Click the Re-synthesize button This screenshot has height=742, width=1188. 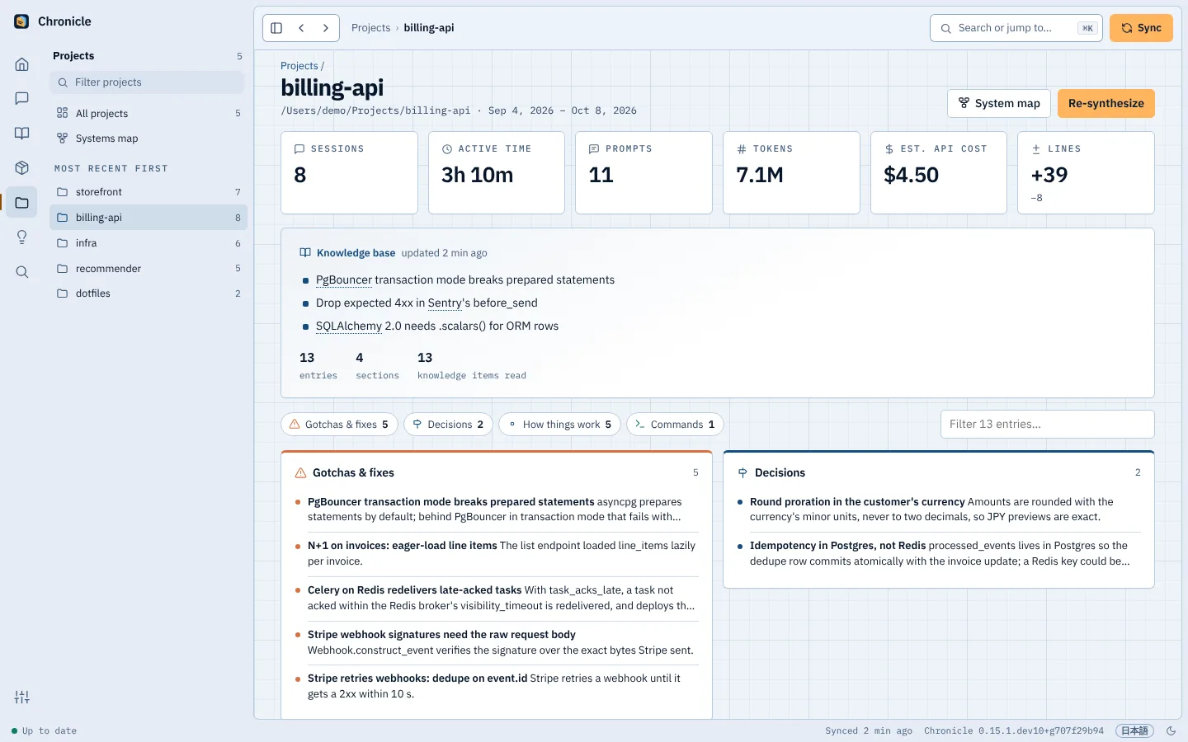click(1105, 104)
